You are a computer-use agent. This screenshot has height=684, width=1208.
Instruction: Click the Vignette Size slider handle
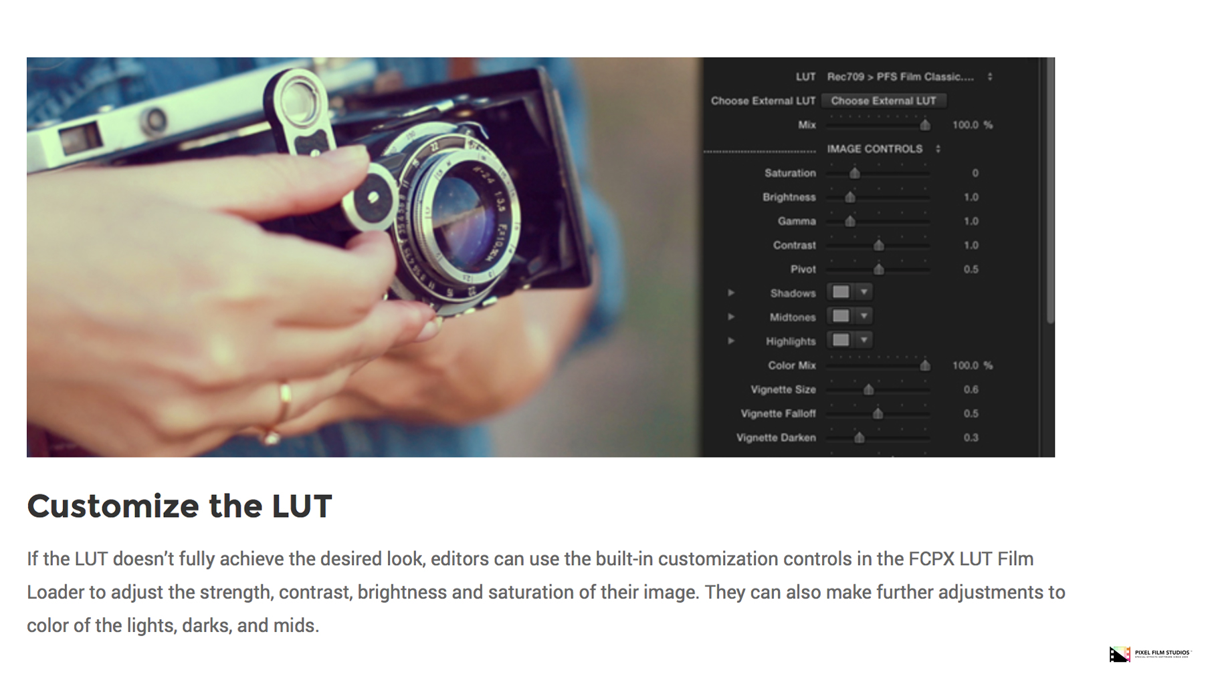868,389
